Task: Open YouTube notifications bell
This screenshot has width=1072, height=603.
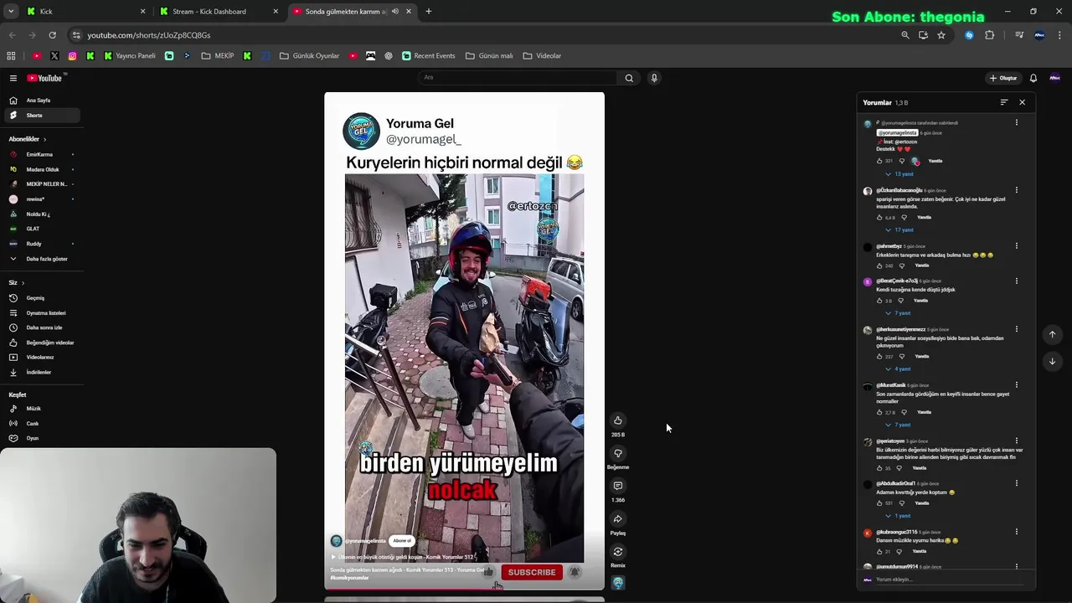Action: [1033, 78]
